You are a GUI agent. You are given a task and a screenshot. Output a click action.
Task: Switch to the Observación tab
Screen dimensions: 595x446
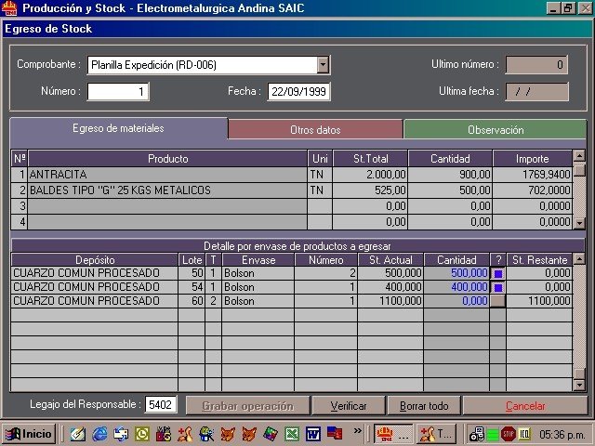point(496,130)
